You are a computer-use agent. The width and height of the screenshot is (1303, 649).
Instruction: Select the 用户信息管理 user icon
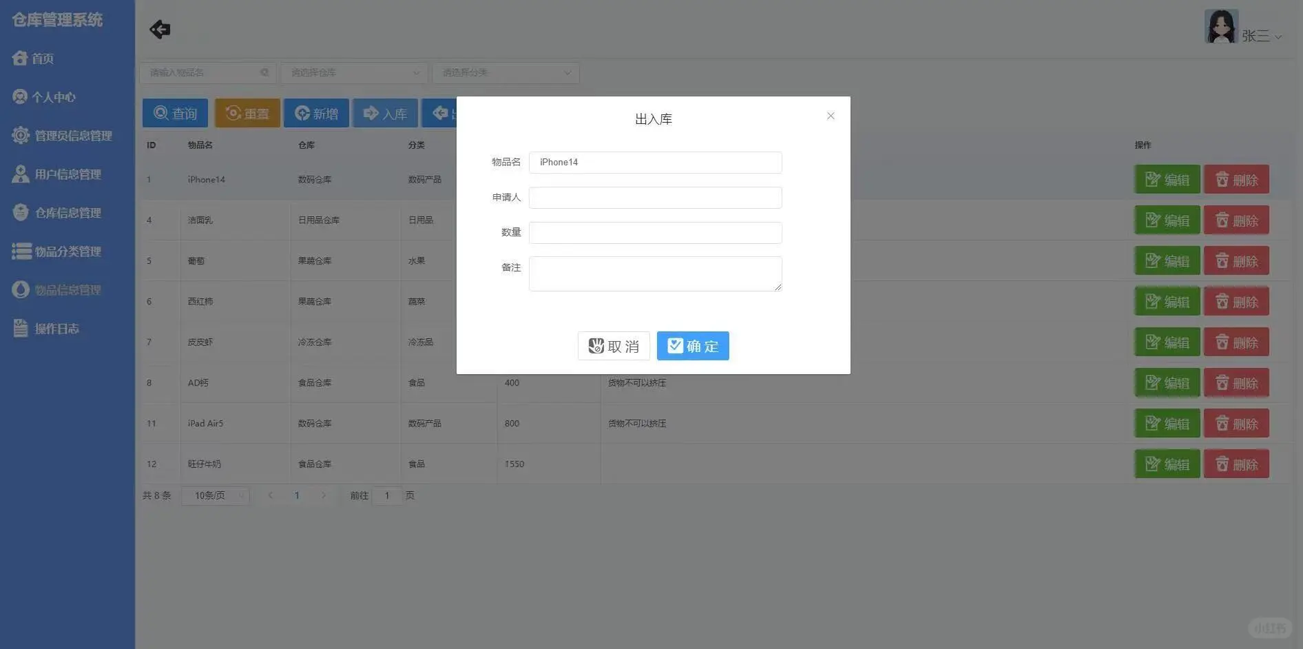(20, 174)
